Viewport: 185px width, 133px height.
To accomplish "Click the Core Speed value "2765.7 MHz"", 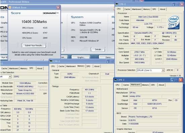I will [x=139, y=52].
